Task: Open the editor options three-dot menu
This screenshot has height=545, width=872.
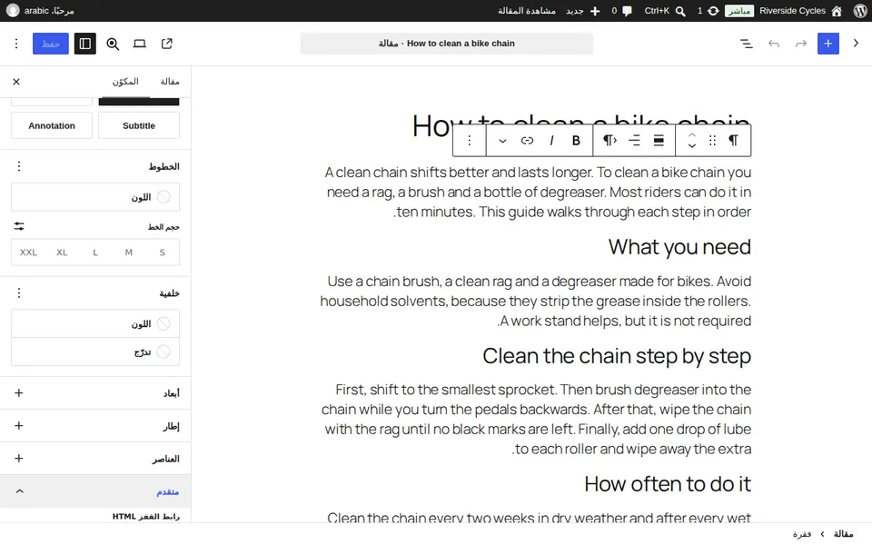Action: (16, 44)
